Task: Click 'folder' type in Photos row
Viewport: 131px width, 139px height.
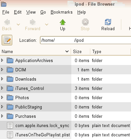Action: tap(97, 98)
